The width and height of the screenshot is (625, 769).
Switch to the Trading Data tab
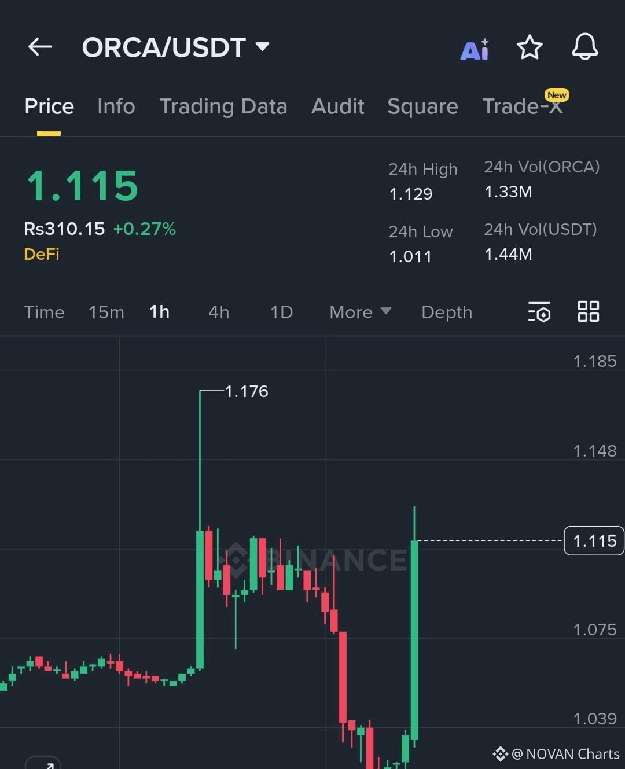click(224, 106)
